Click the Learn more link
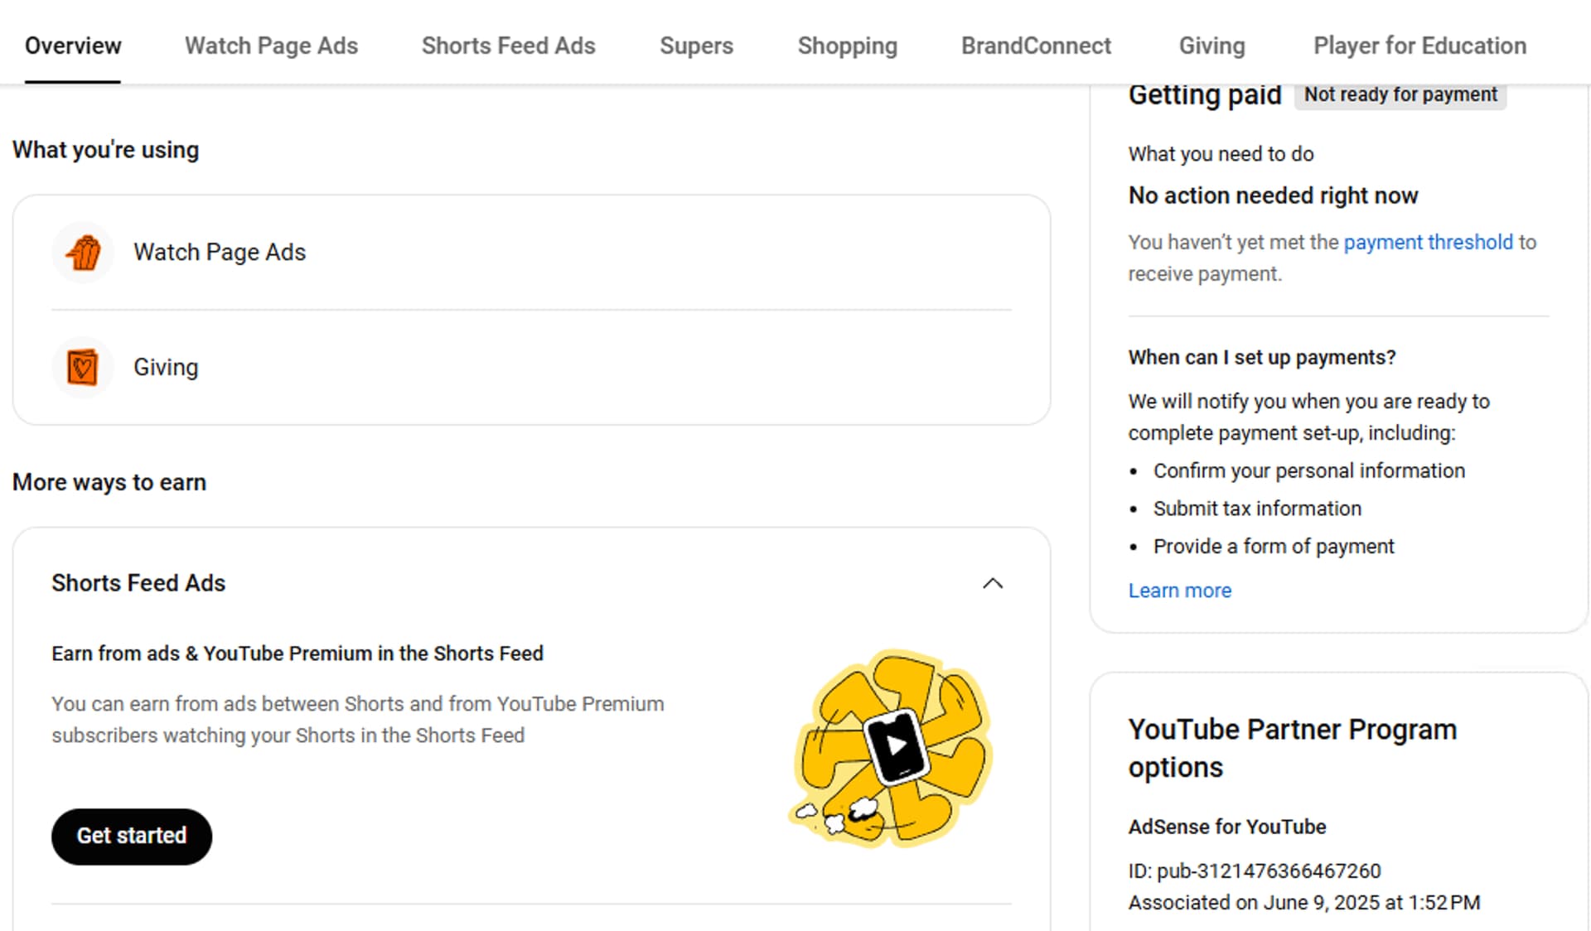The width and height of the screenshot is (1591, 931). [1179, 591]
